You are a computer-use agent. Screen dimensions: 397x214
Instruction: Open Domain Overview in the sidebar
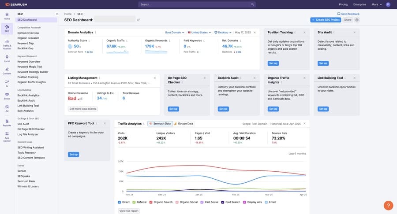(x=28, y=33)
